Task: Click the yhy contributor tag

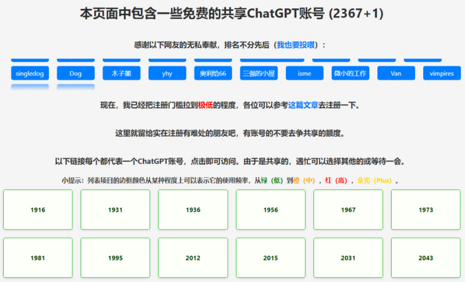Action: pyautogui.click(x=167, y=73)
